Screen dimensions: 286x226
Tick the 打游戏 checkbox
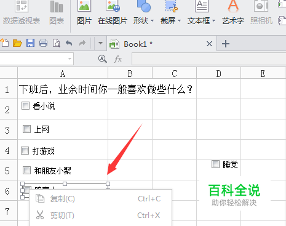[x=25, y=150]
